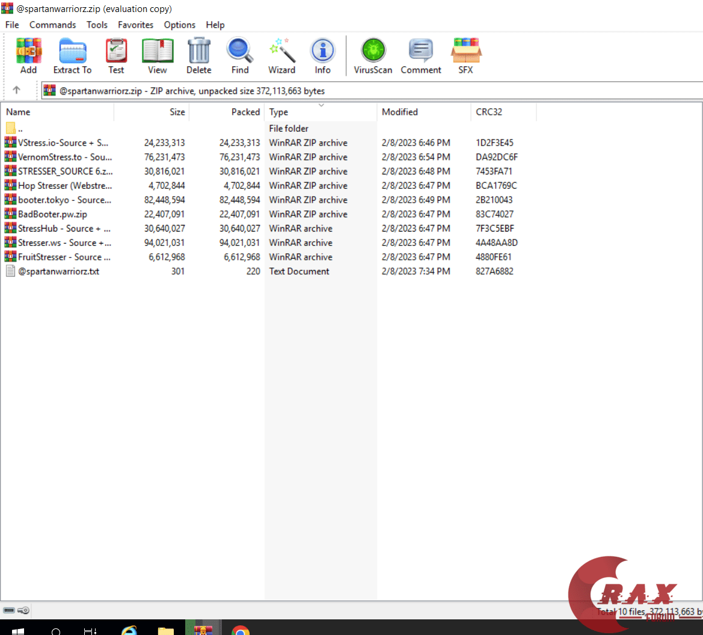Sort by Modified column header
The width and height of the screenshot is (703, 635).
pos(424,112)
